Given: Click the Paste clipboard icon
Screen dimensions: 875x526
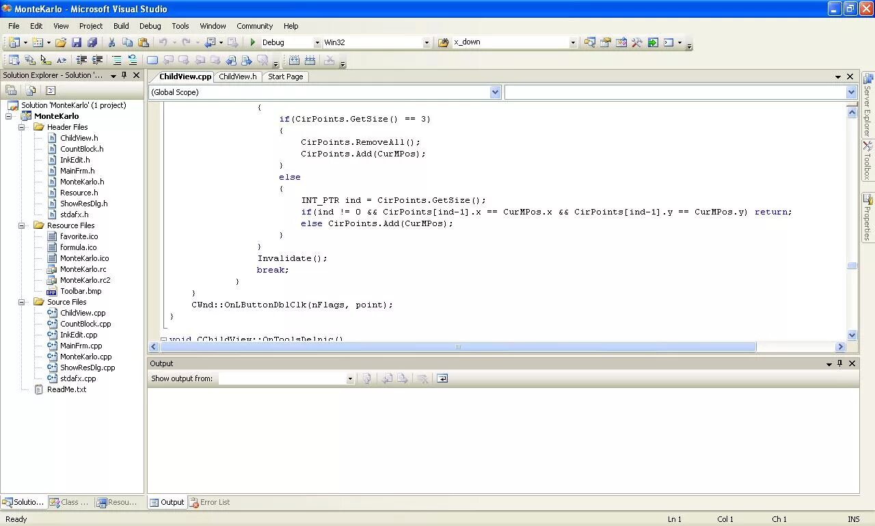Looking at the screenshot, I should pyautogui.click(x=143, y=42).
